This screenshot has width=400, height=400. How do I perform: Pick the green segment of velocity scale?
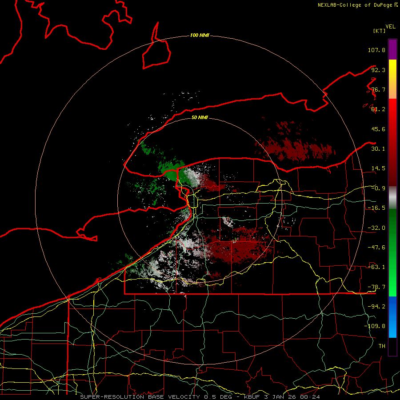point(392,252)
